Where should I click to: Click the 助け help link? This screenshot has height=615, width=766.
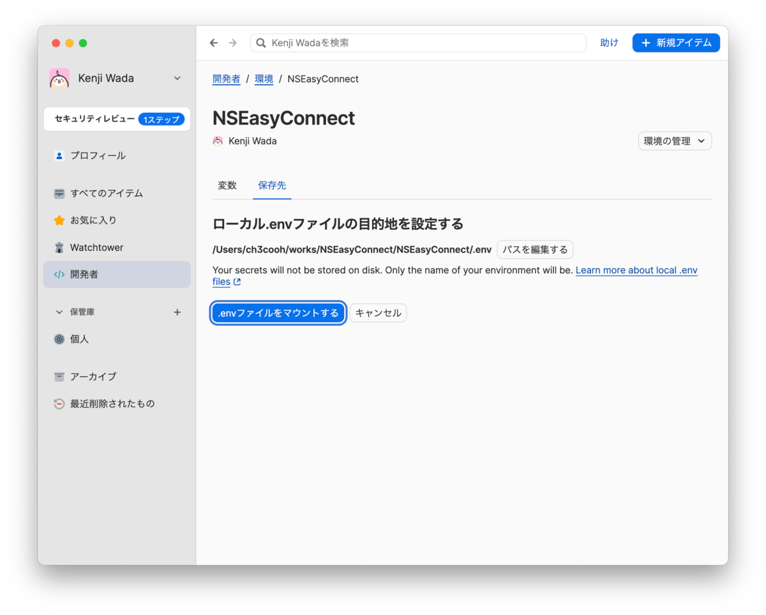pyautogui.click(x=609, y=43)
